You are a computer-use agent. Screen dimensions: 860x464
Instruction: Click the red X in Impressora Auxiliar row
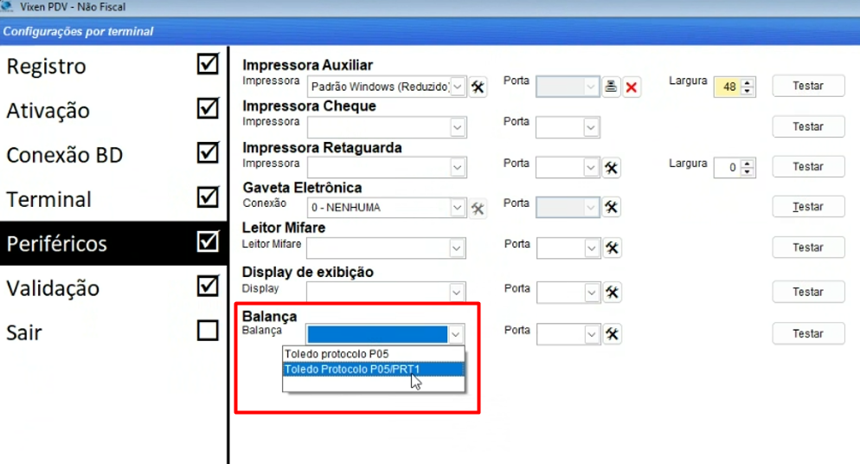[x=632, y=87]
